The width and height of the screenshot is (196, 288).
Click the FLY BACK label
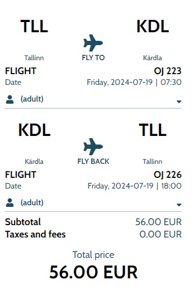click(x=93, y=161)
